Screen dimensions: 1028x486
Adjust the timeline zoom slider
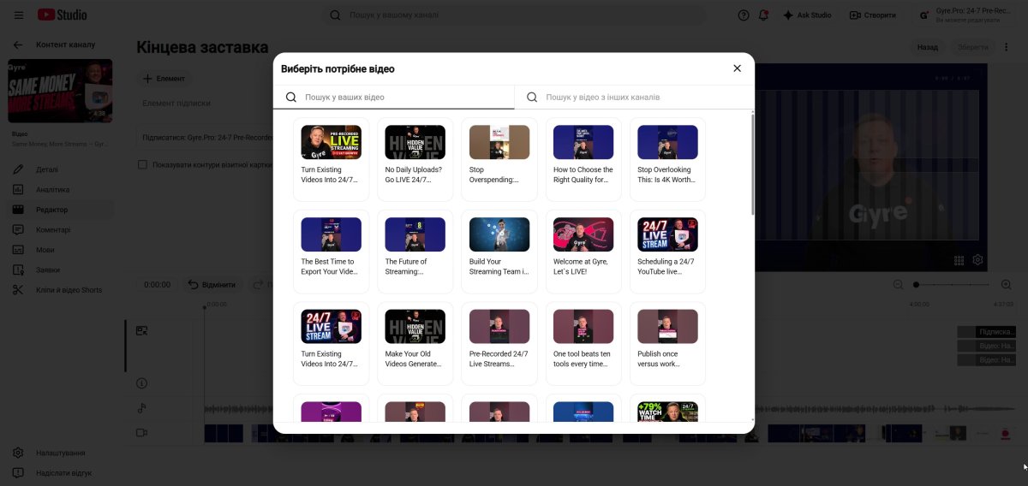pos(952,285)
